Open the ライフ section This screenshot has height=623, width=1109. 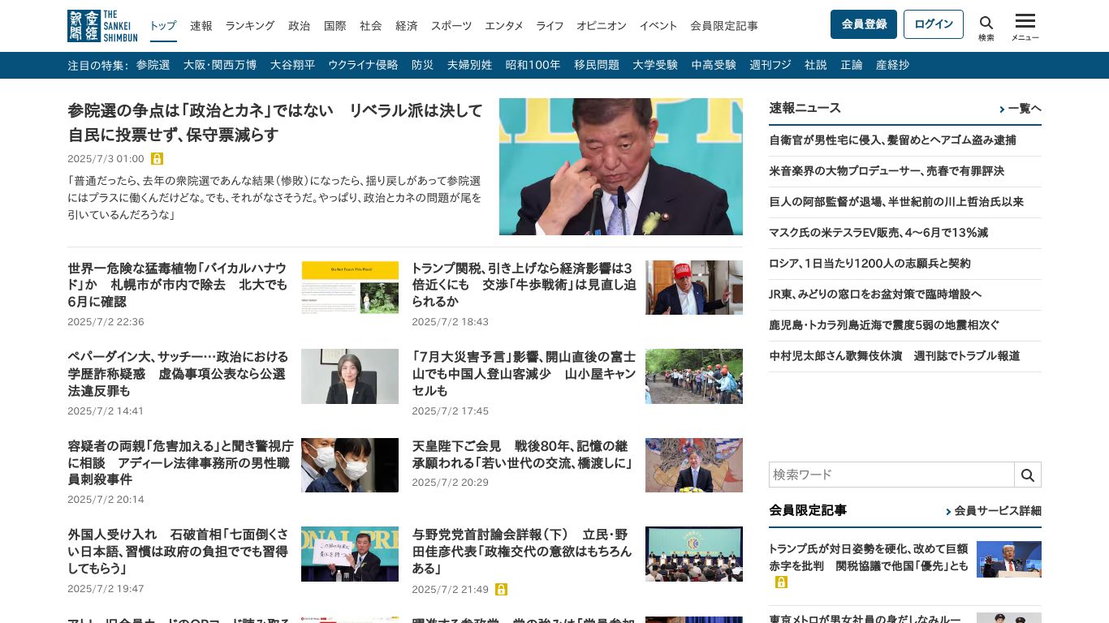pos(550,25)
